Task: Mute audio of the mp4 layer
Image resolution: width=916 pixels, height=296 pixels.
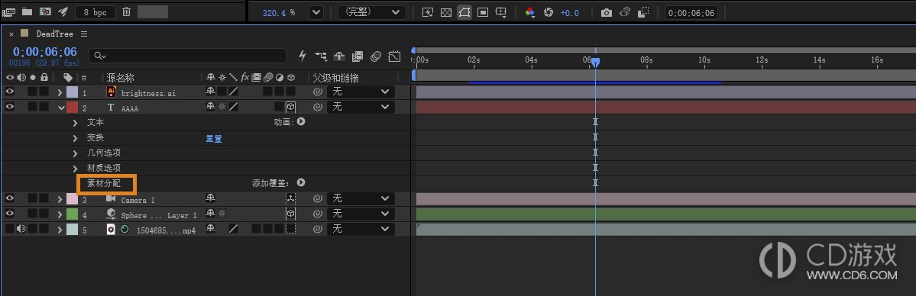Action: pos(21,229)
